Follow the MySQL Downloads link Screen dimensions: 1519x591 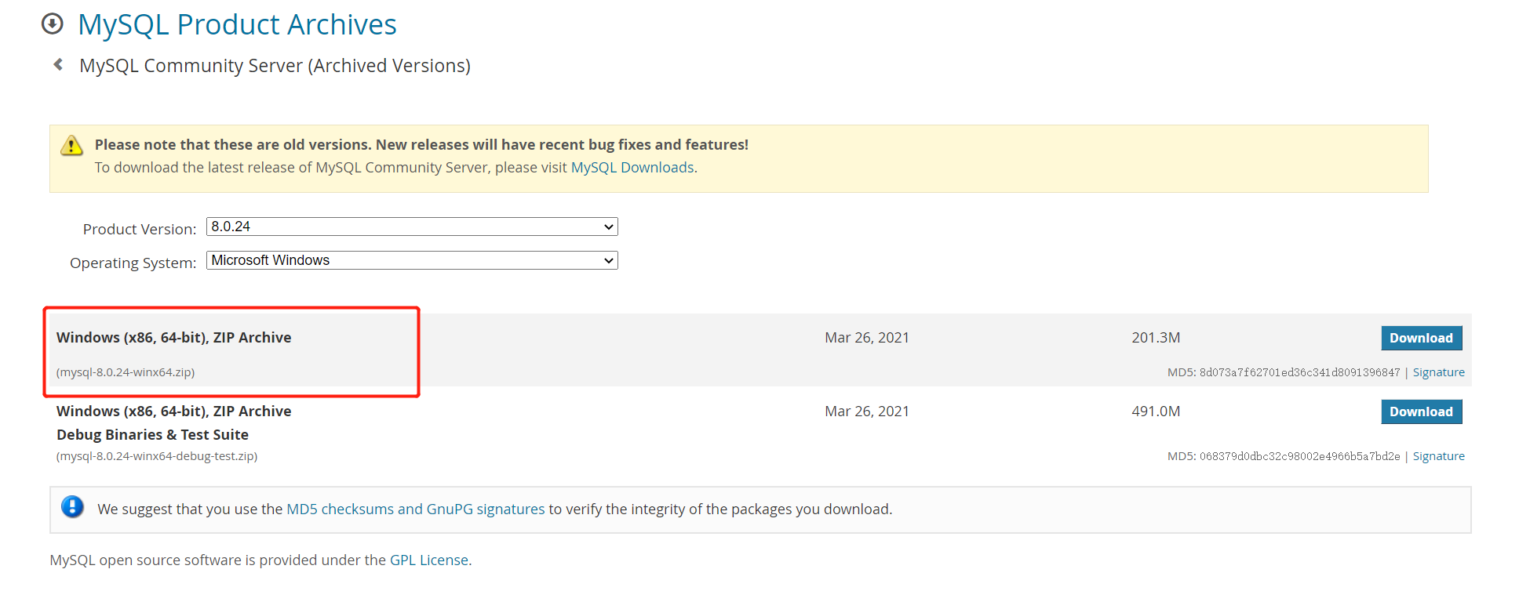click(632, 167)
